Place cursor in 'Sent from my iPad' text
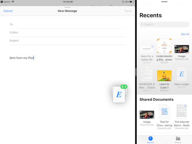 pos(22,58)
